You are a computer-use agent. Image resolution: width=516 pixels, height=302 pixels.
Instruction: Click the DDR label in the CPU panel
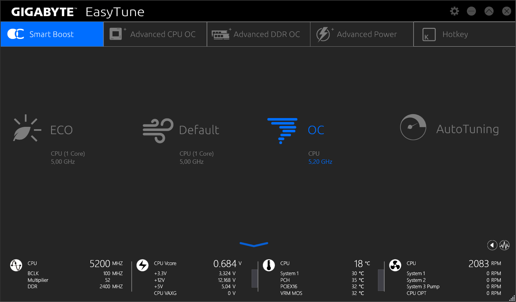coord(32,287)
